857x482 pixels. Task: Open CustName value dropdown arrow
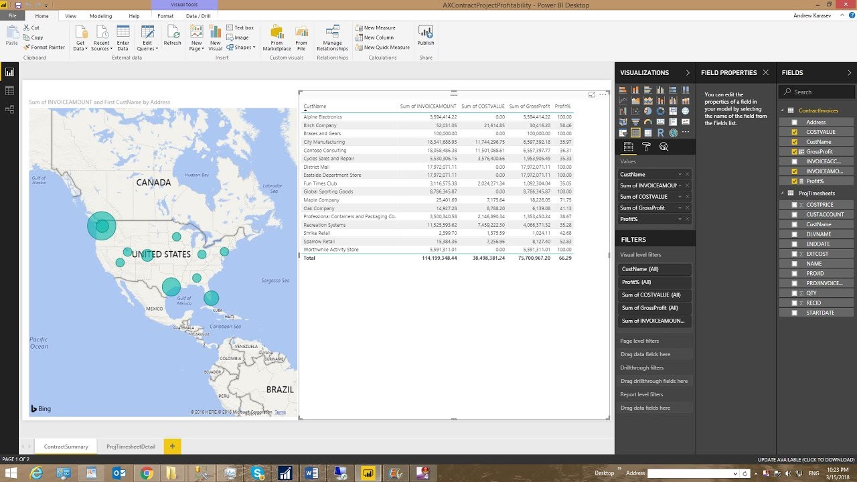[x=680, y=174]
